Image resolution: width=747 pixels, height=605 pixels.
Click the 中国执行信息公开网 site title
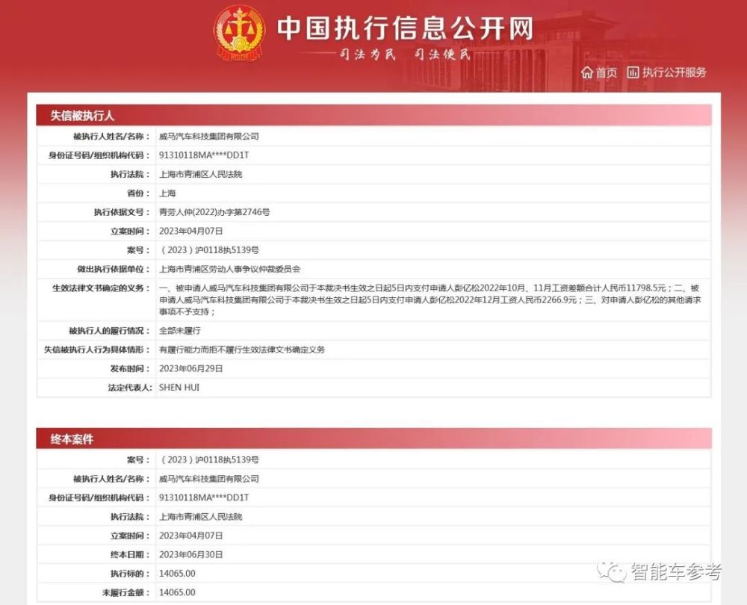(x=407, y=27)
